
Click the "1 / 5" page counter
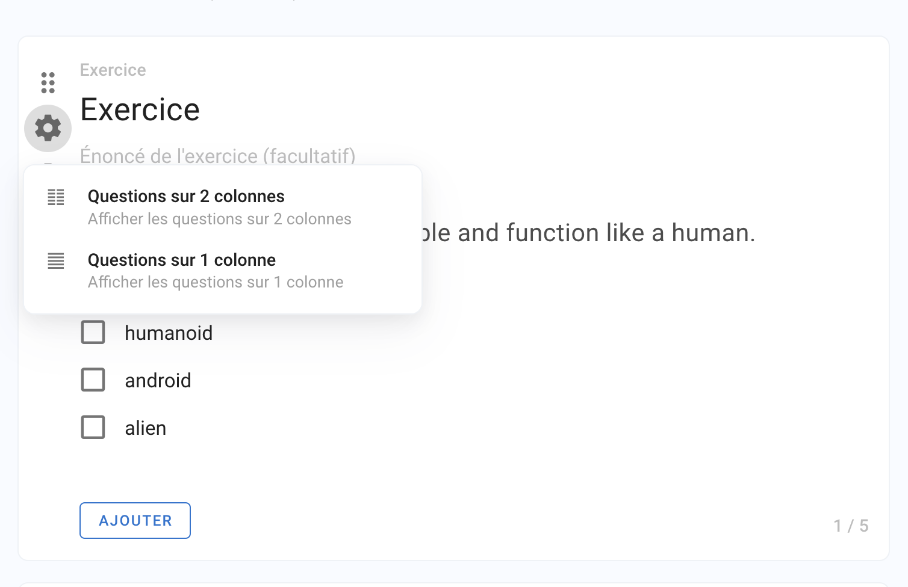point(851,526)
